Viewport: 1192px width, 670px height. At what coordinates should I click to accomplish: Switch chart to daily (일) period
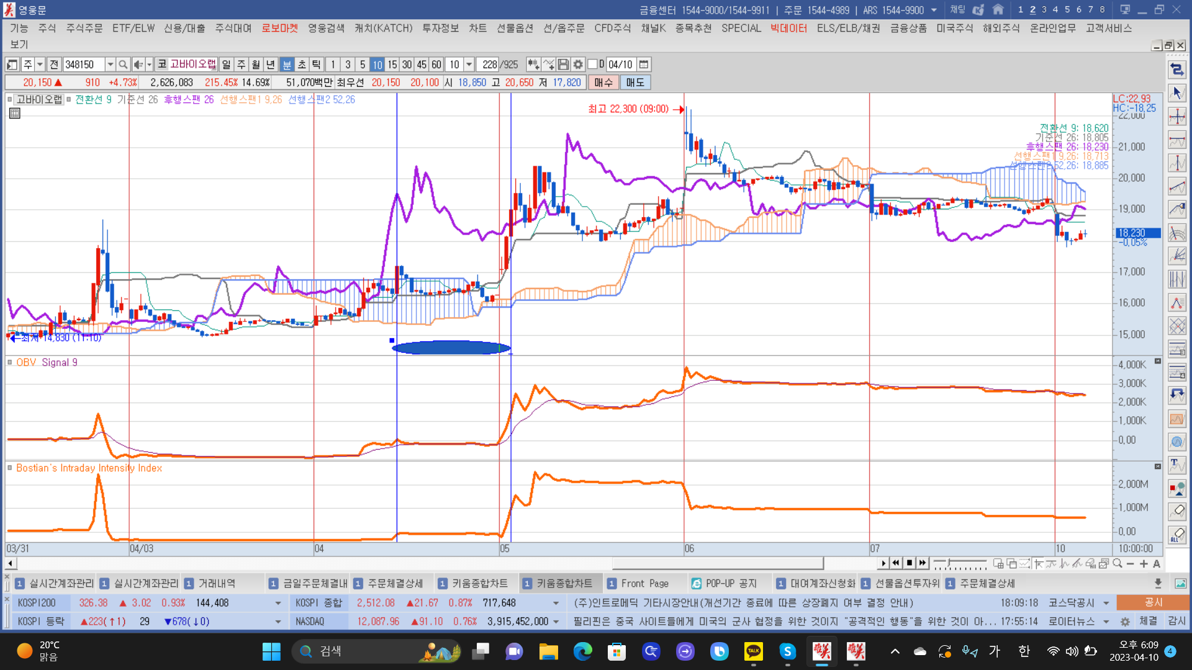(226, 65)
